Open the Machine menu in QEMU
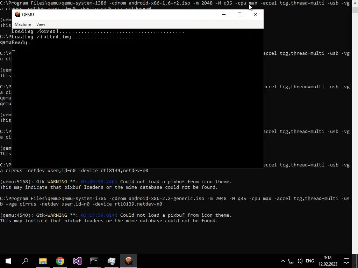The height and width of the screenshot is (268, 358). click(23, 24)
